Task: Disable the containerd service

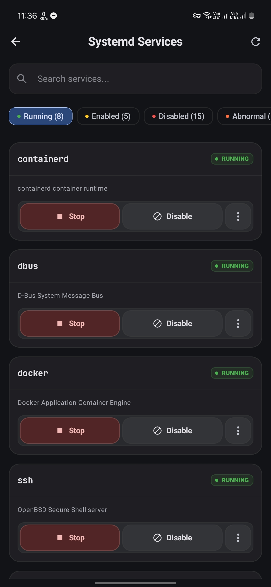Action: point(172,216)
